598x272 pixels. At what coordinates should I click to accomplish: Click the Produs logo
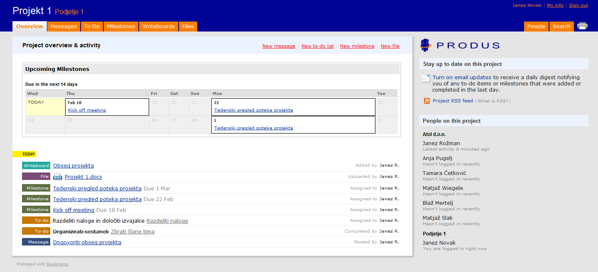point(460,45)
